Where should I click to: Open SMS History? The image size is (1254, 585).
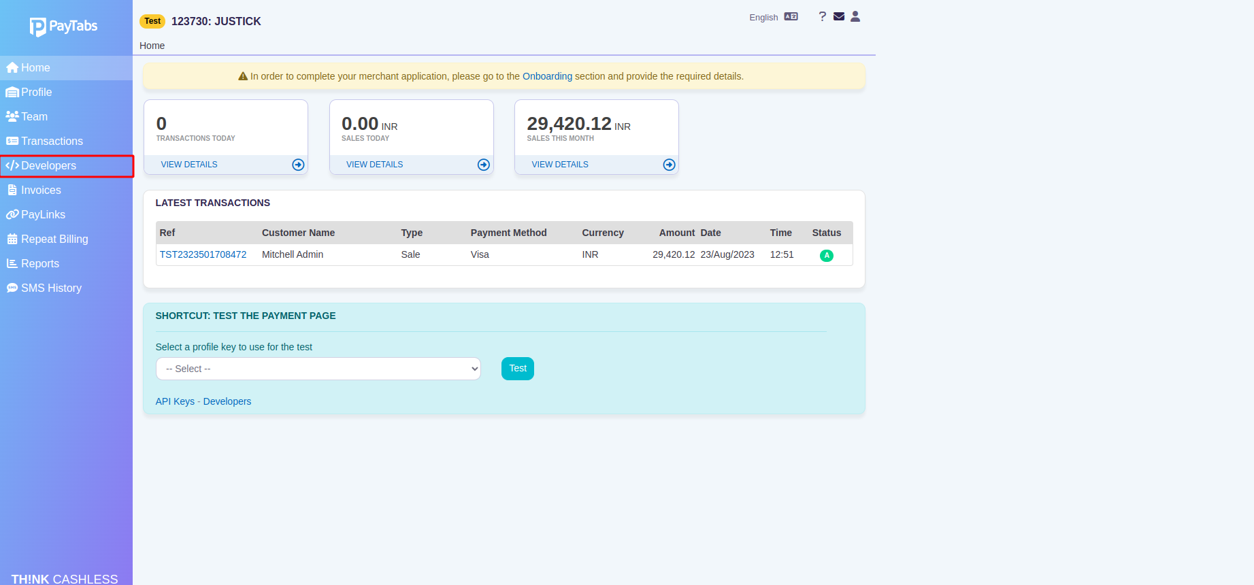coord(66,288)
